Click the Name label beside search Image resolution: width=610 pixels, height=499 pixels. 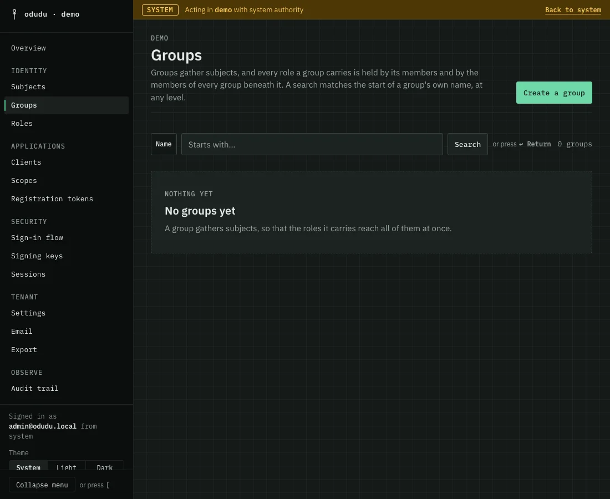click(164, 144)
